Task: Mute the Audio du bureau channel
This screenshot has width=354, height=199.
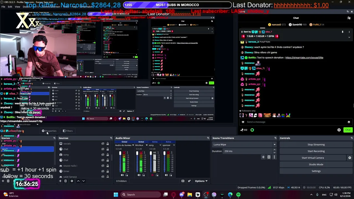Action: coord(122,175)
